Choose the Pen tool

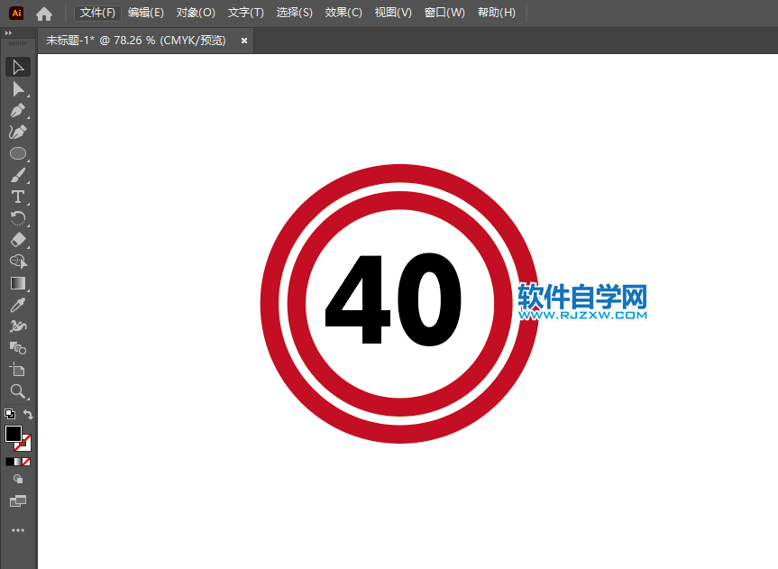tap(18, 110)
